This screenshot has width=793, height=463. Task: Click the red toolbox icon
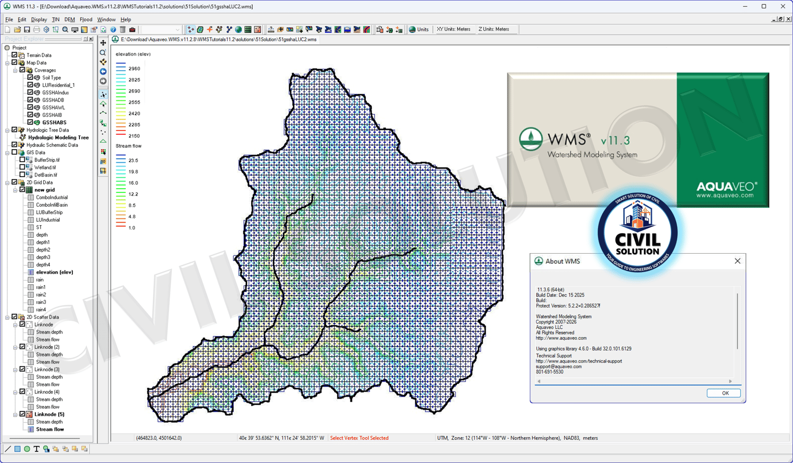point(132,30)
